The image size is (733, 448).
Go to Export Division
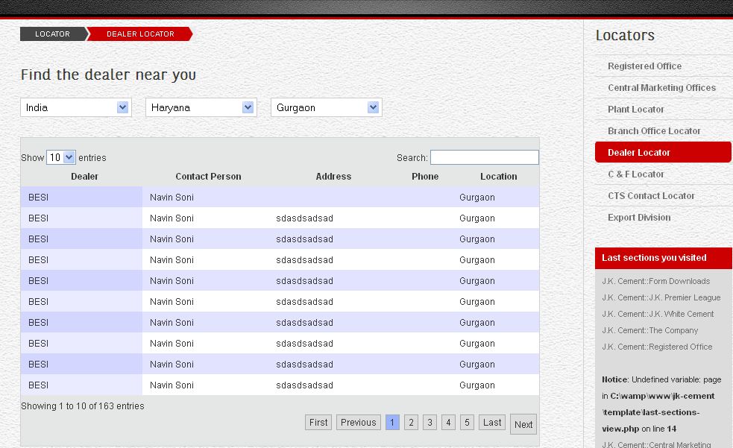coord(638,217)
